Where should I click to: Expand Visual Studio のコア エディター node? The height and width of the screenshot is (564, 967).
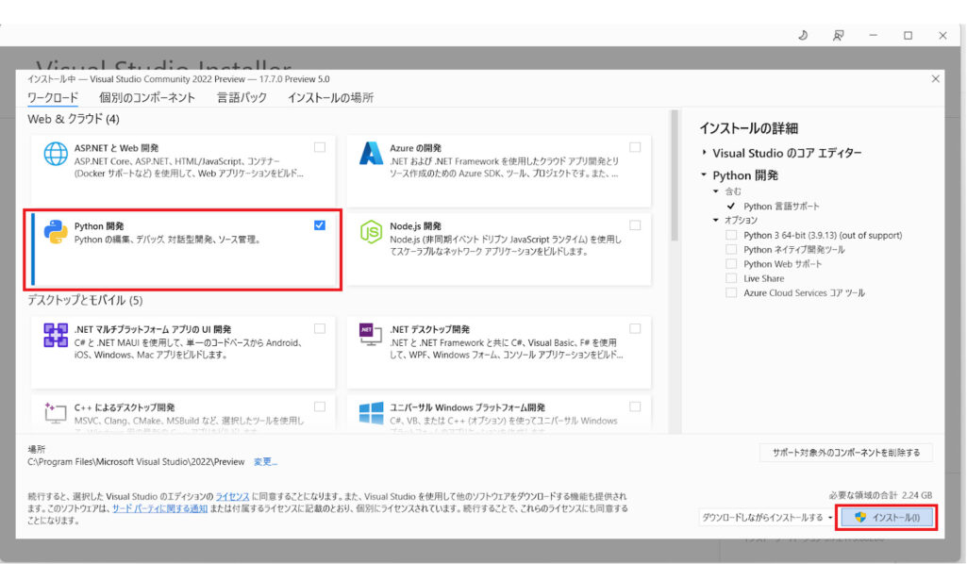pyautogui.click(x=705, y=152)
